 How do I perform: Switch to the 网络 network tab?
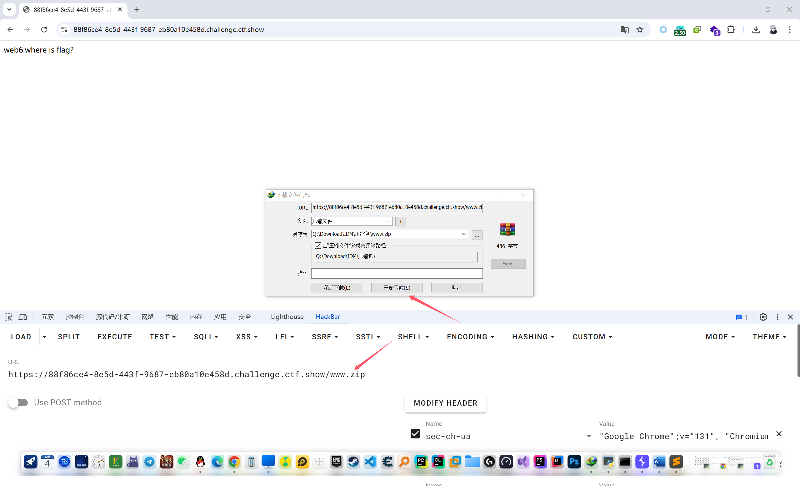147,317
